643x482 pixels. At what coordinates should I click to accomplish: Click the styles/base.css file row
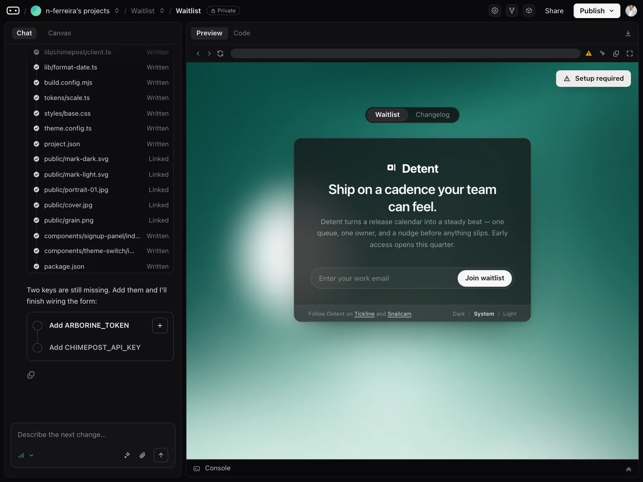pyautogui.click(x=100, y=114)
